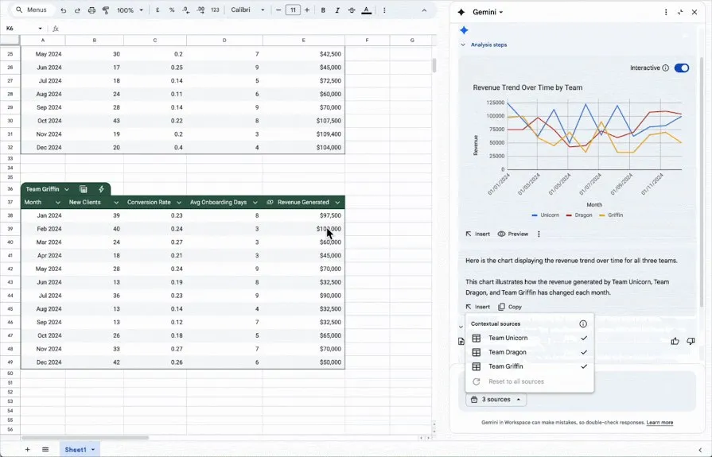
Task: Collapse the toolbar with the up chevron
Action: pos(424,10)
